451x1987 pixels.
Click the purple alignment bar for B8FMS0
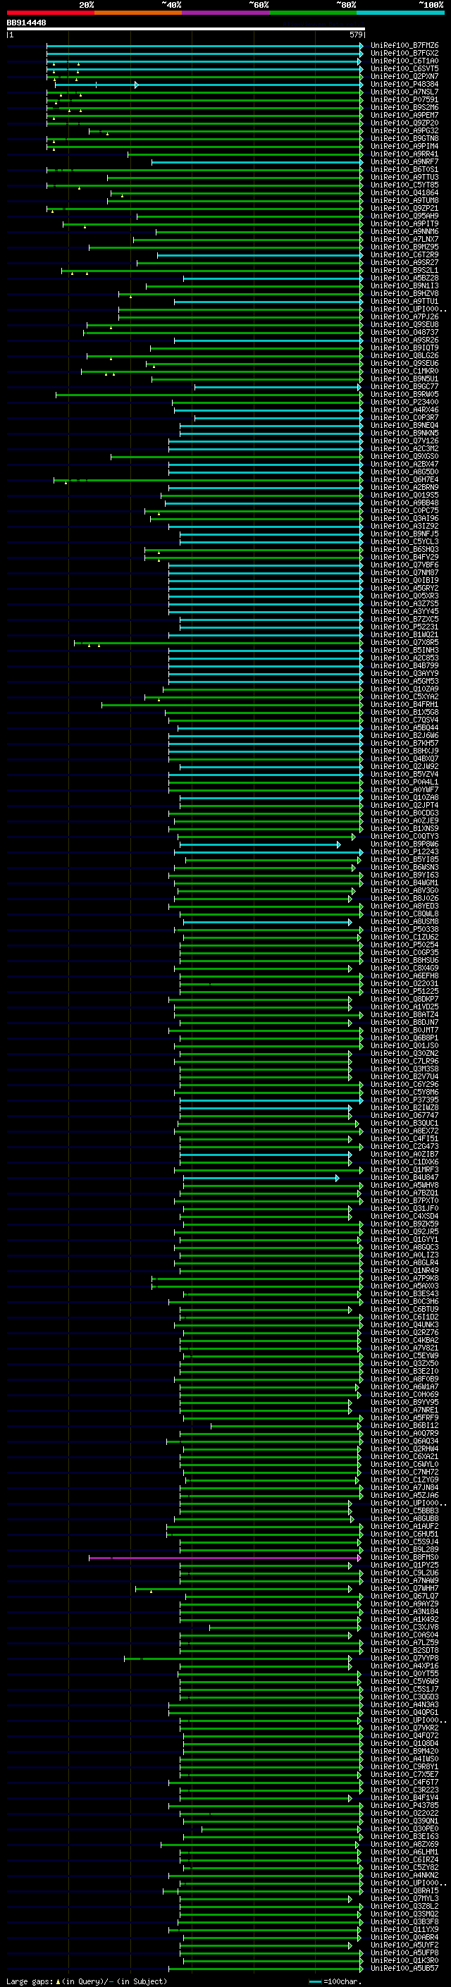223,1557
